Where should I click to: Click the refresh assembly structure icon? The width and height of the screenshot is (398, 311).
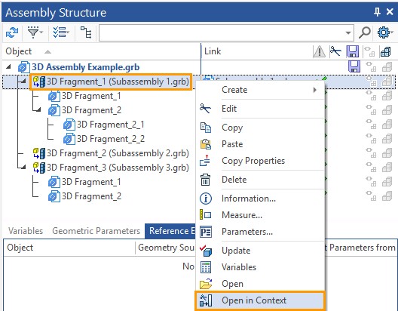pyautogui.click(x=12, y=32)
